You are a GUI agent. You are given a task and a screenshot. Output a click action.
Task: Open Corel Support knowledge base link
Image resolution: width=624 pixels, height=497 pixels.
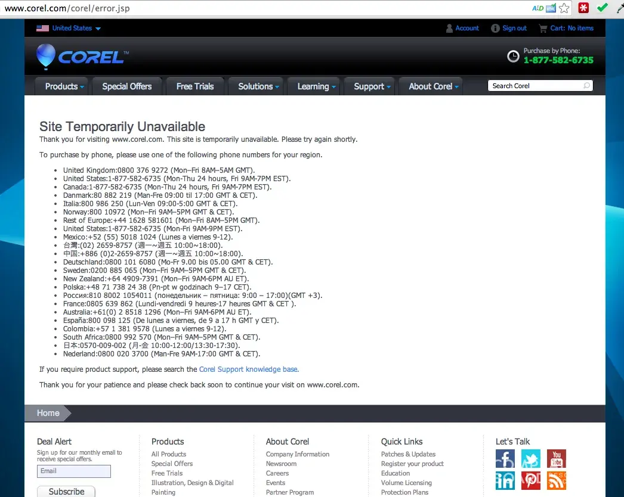click(x=249, y=369)
